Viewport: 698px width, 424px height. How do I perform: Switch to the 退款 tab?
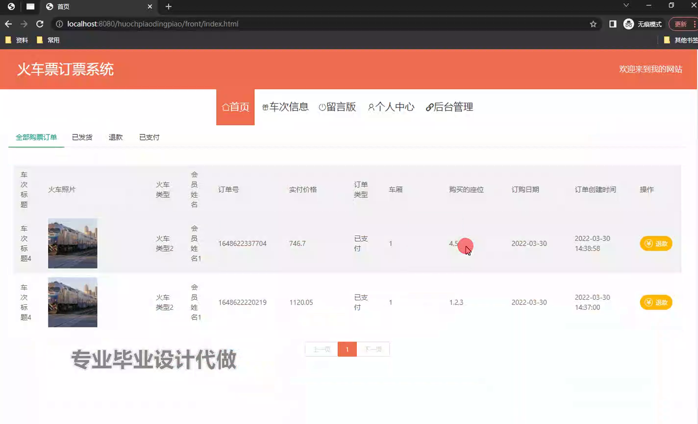[116, 137]
